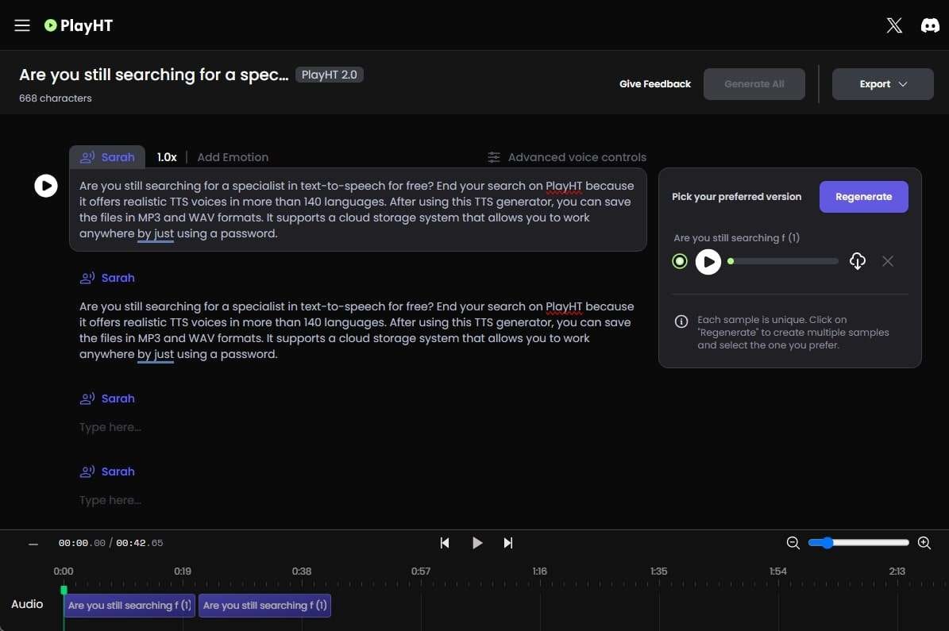Skip to previous clip in timeline

point(445,543)
